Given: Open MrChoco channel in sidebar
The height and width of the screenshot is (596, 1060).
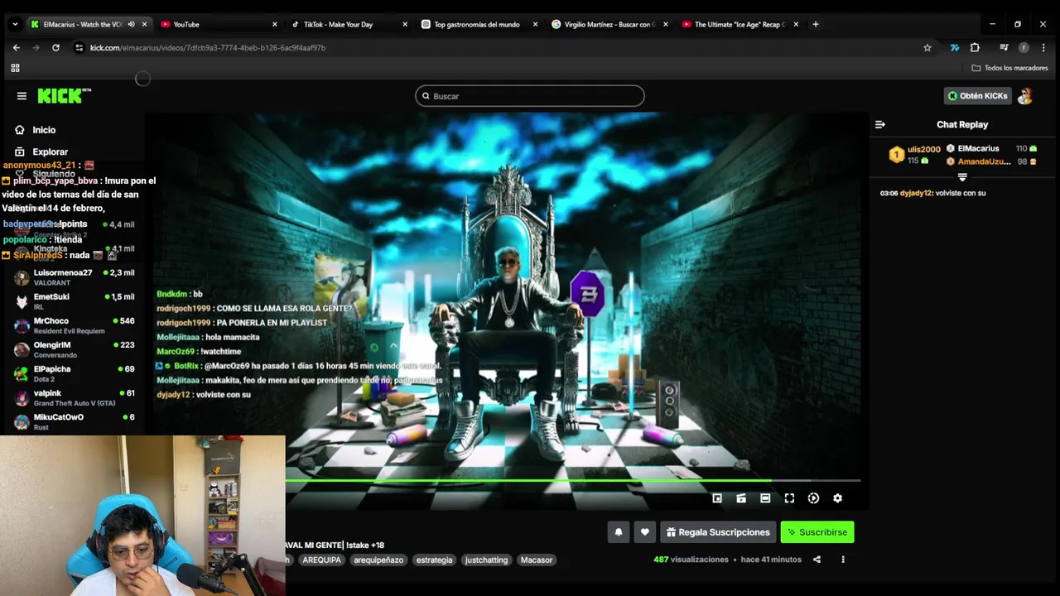Looking at the screenshot, I should click(75, 325).
